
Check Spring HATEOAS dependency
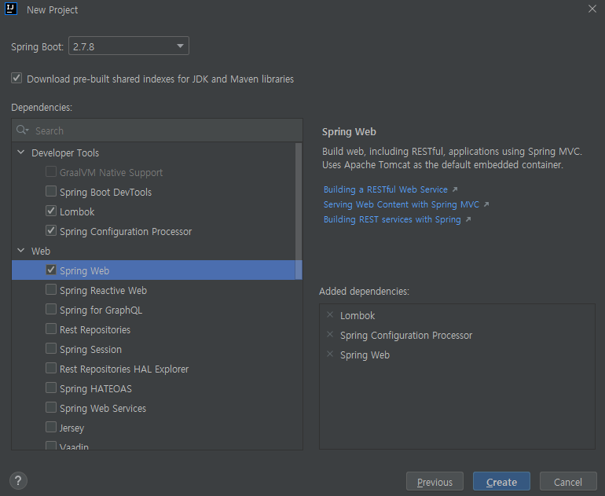point(51,388)
